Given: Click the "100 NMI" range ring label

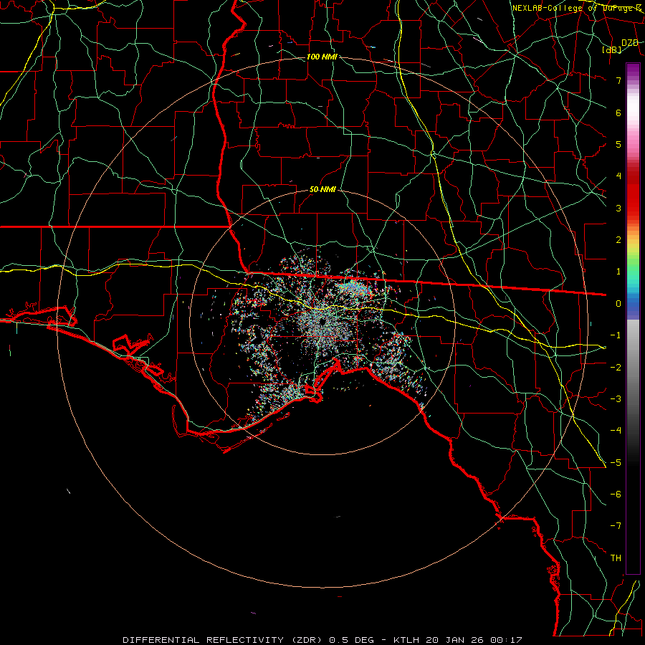Looking at the screenshot, I should pos(322,57).
